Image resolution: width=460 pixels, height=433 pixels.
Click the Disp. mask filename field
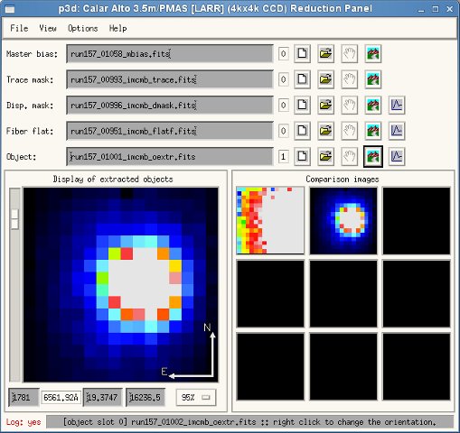pyautogui.click(x=170, y=106)
